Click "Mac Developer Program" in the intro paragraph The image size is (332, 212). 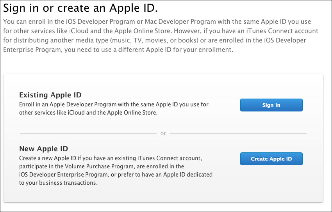[x=180, y=21]
